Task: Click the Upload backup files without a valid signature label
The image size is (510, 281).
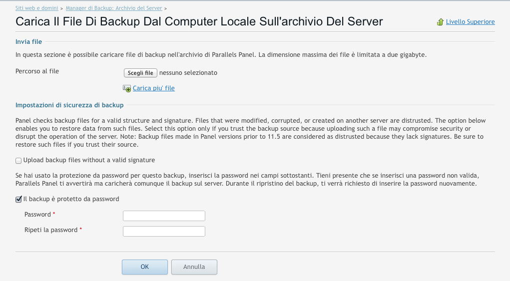Action: tap(89, 160)
